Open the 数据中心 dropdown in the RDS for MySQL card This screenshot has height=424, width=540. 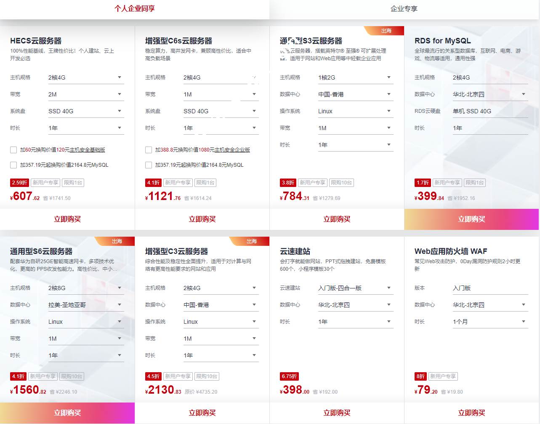pyautogui.click(x=490, y=94)
